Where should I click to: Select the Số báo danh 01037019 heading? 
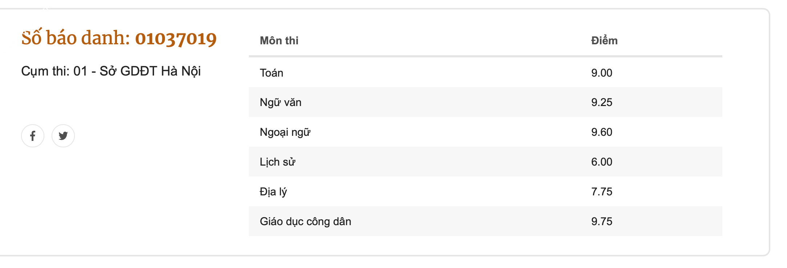119,38
